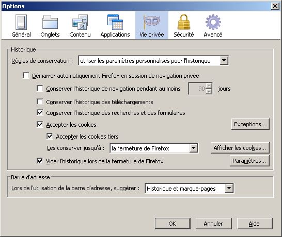Check Conserver l'historique des téléchargements
Image resolution: width=282 pixels, height=237 pixels.
40,101
